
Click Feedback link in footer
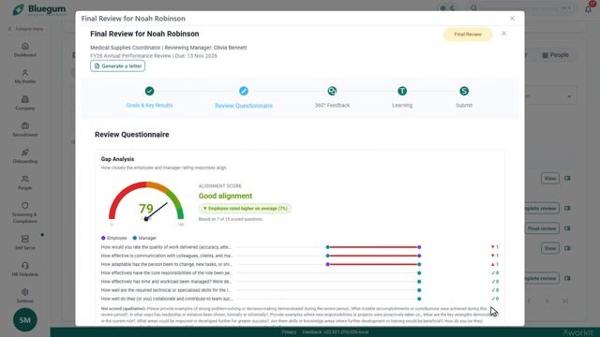click(x=312, y=332)
